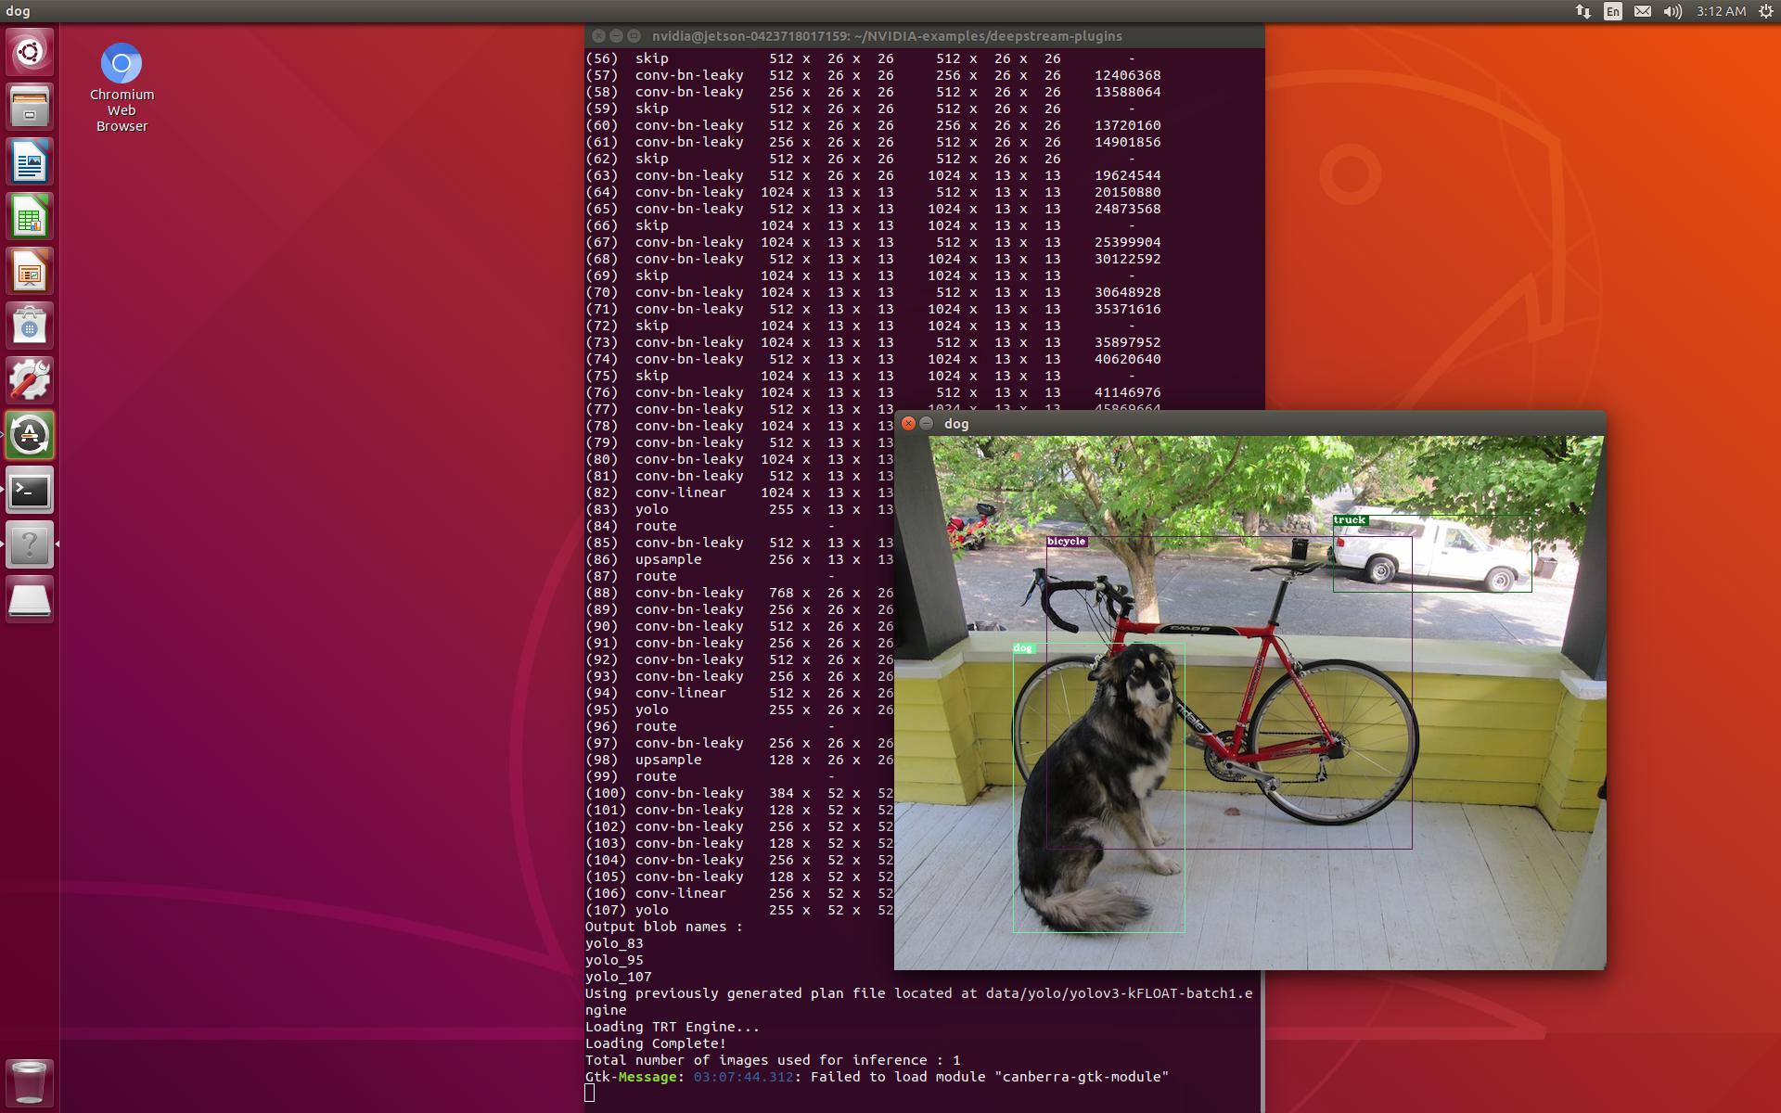
Task: Click the session power gear menu
Action: pos(1765,11)
